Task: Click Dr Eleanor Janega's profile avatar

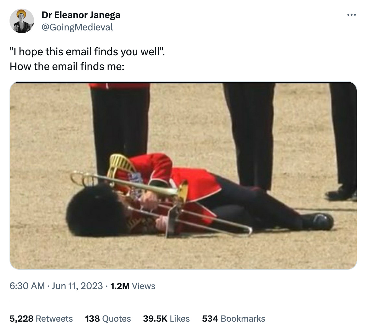Action: 22,21
